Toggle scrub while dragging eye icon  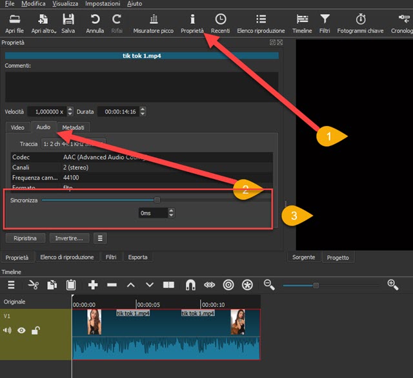click(x=209, y=285)
